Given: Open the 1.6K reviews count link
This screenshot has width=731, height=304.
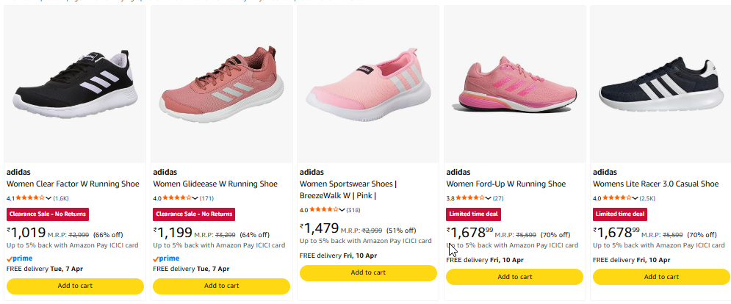Looking at the screenshot, I should (x=61, y=198).
